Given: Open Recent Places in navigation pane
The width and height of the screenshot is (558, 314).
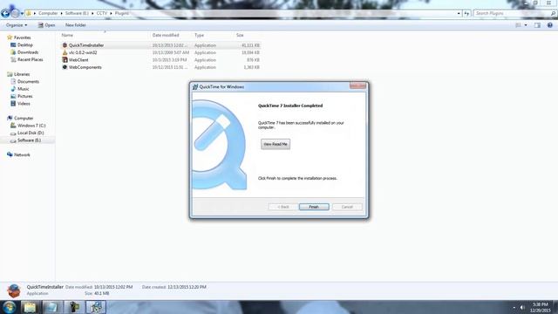Looking at the screenshot, I should coord(30,59).
